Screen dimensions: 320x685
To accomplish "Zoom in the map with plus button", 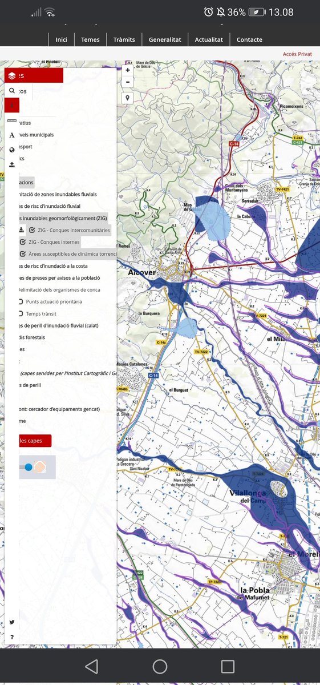I will [x=128, y=70].
